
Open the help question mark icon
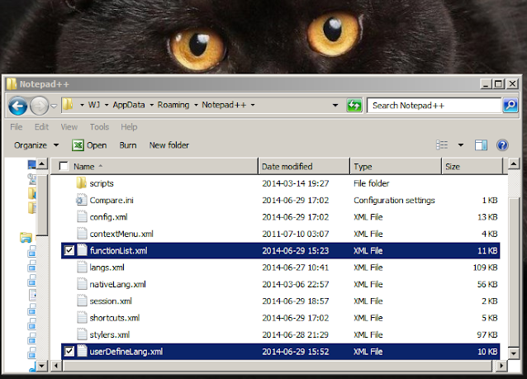(502, 145)
